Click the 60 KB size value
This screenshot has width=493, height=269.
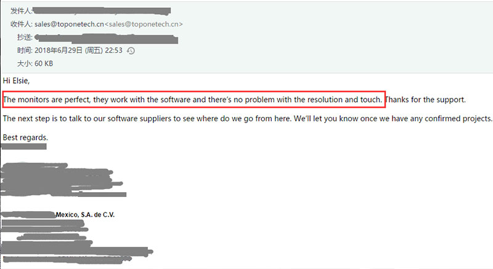point(44,63)
